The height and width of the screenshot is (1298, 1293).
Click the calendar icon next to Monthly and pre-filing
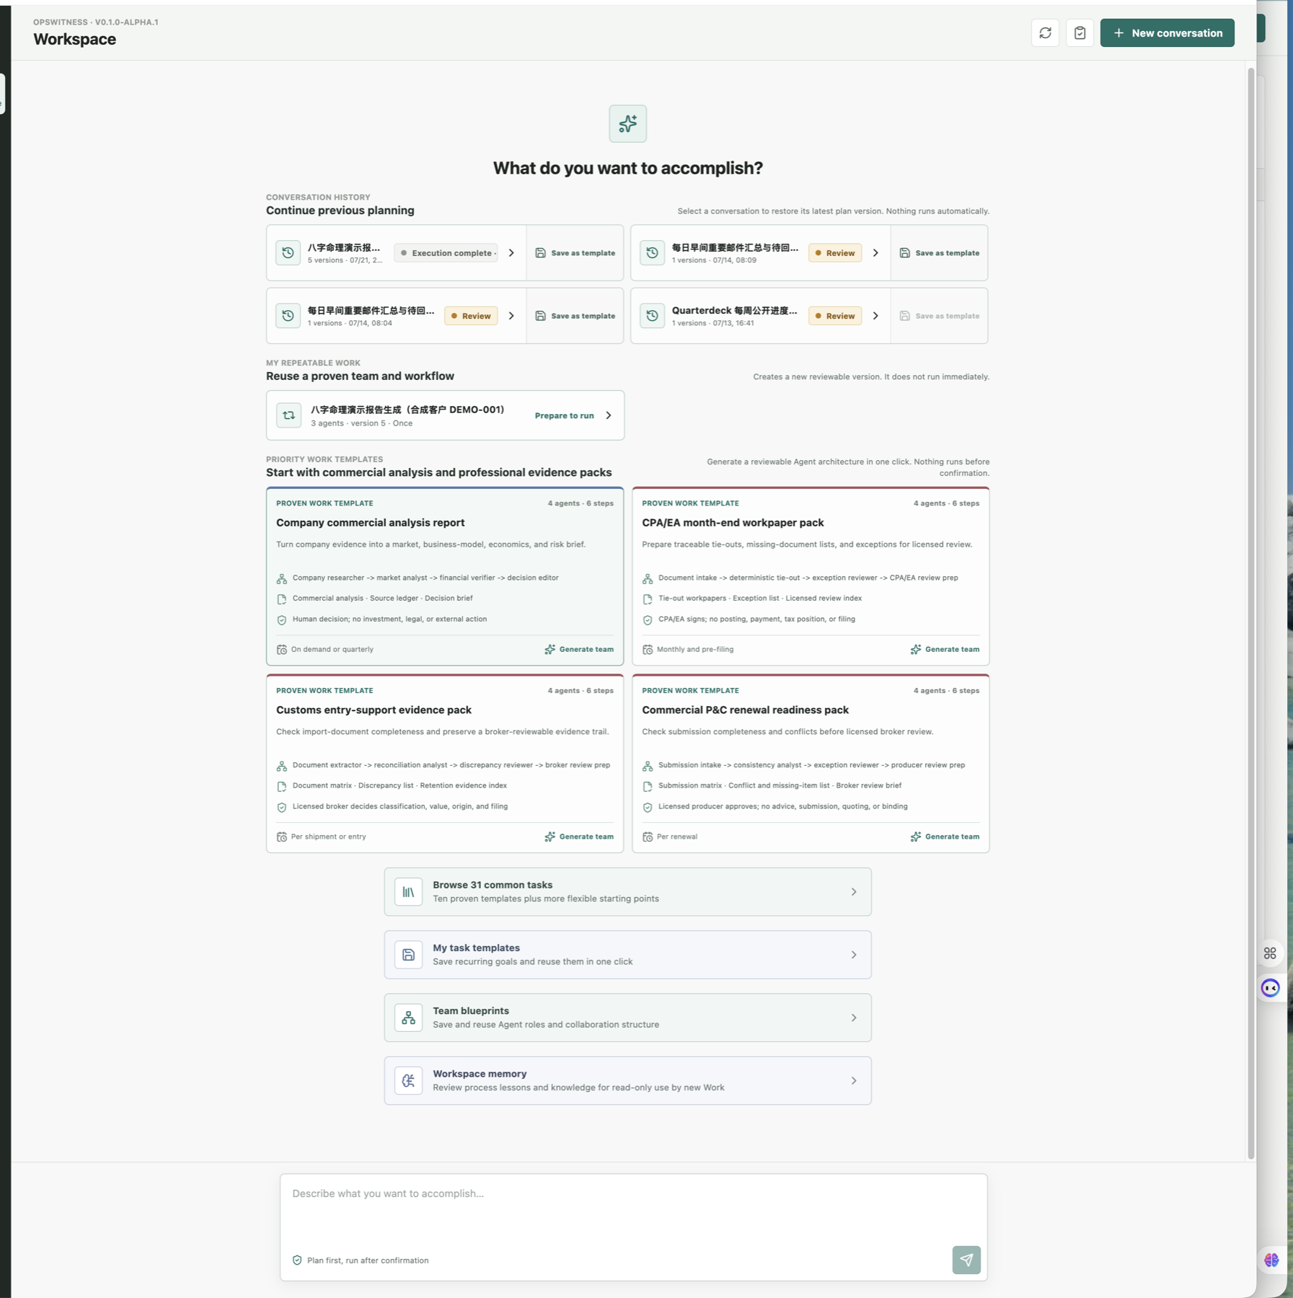coord(647,650)
